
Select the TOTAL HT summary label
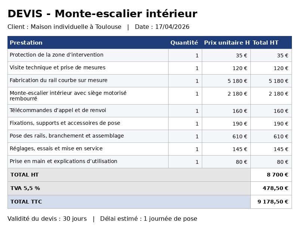pyautogui.click(x=24, y=175)
